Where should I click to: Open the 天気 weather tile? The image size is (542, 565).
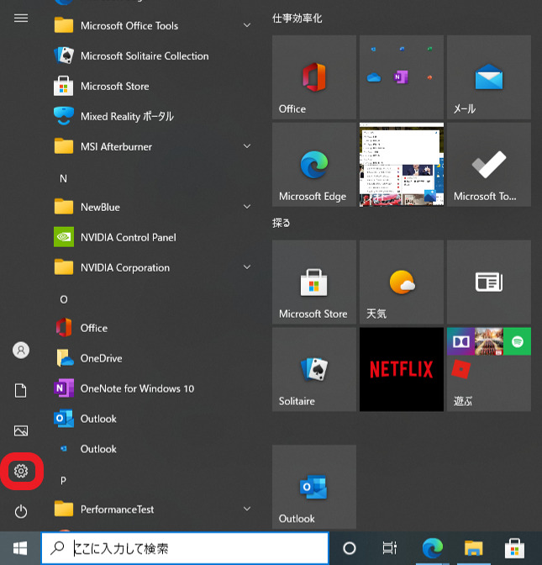point(401,282)
